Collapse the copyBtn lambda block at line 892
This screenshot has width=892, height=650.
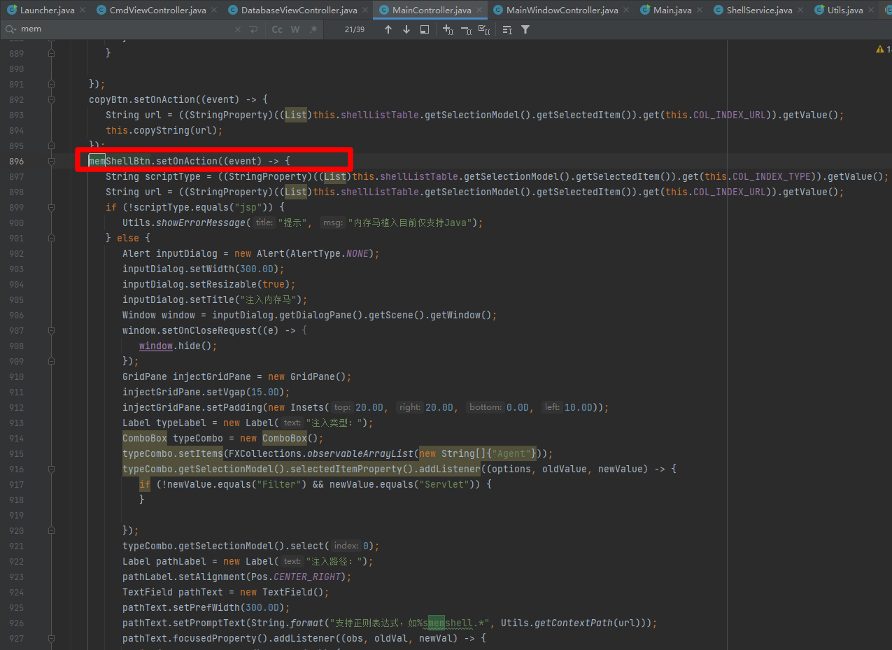pyautogui.click(x=51, y=99)
